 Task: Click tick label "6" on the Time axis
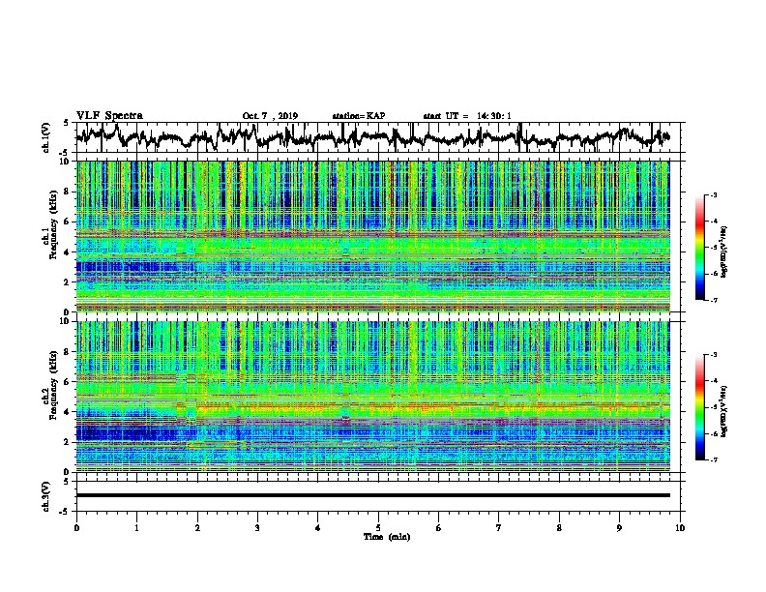pos(439,528)
